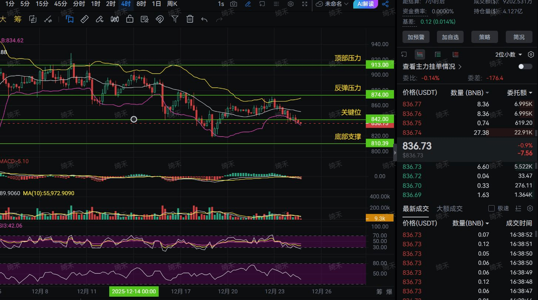Select the flag marker drawing tool

click(x=69, y=19)
